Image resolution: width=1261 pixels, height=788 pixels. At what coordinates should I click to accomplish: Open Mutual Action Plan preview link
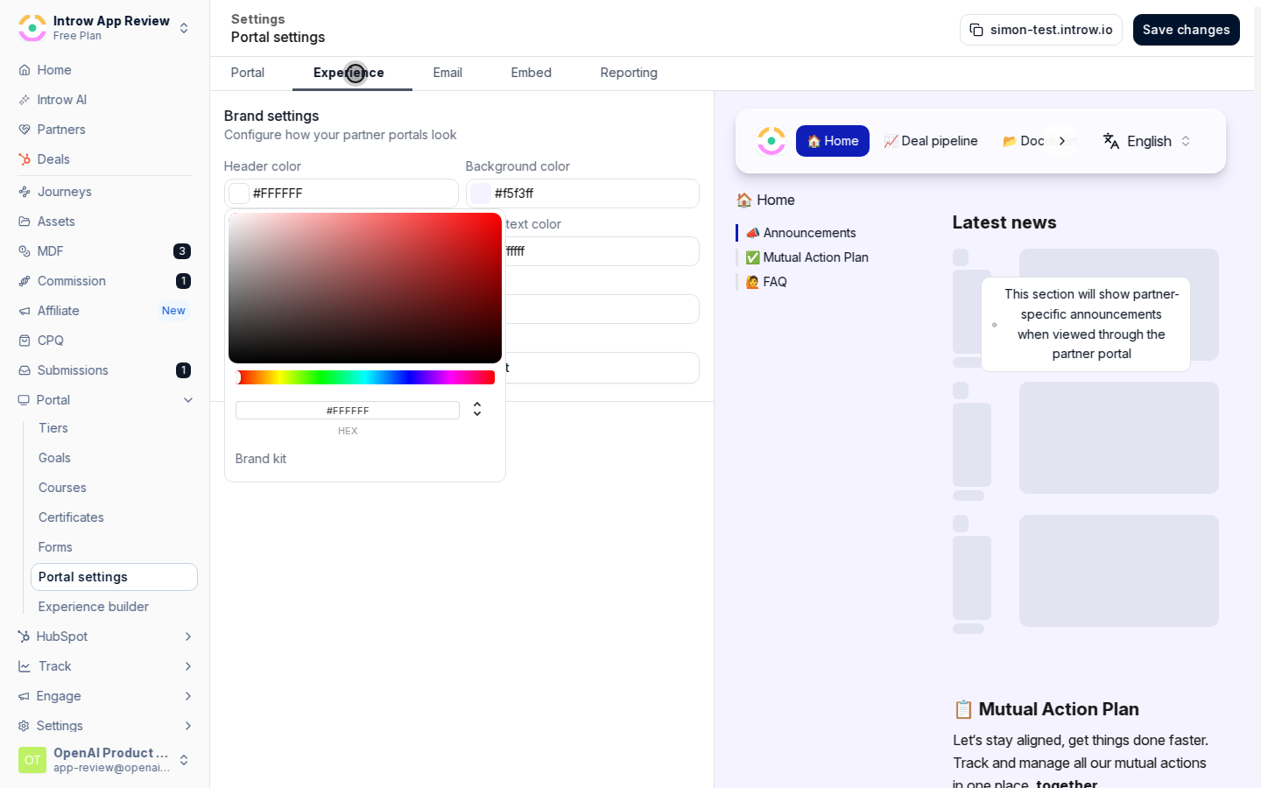coord(807,257)
